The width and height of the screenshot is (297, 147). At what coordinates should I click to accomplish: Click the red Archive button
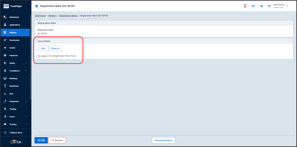(x=57, y=141)
